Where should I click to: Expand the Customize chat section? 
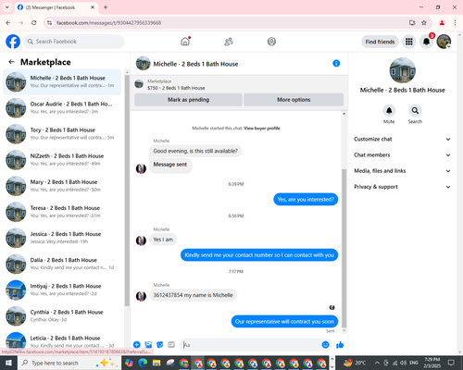pos(402,139)
